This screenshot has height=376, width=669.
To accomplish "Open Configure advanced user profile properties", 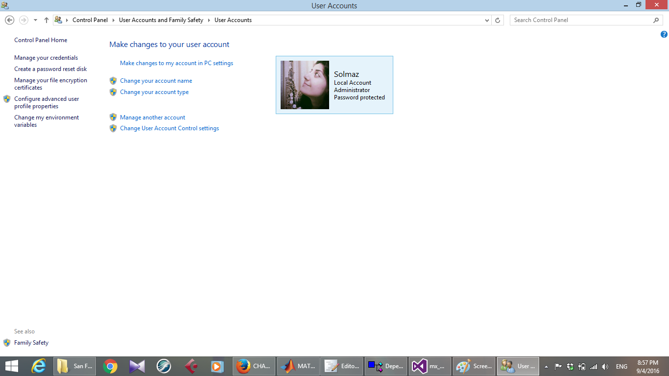I will pyautogui.click(x=47, y=102).
